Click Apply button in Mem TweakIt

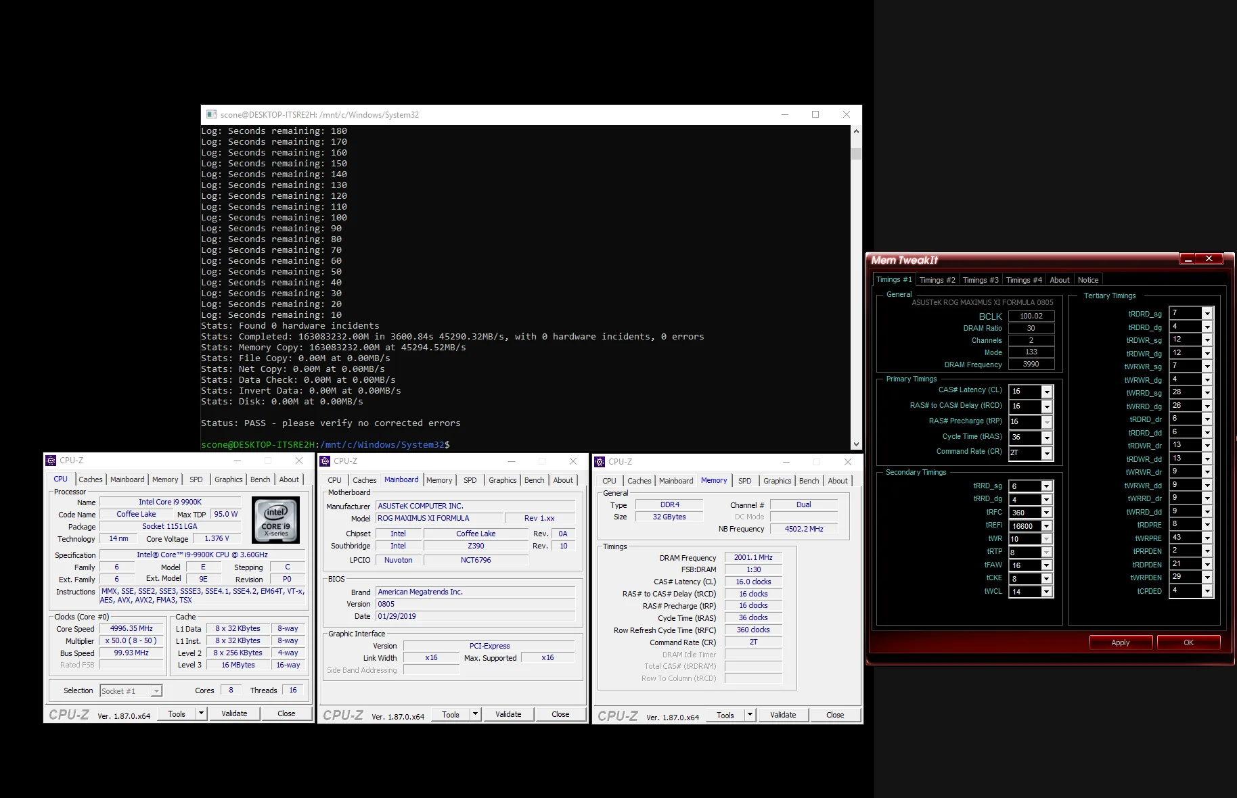tap(1121, 642)
